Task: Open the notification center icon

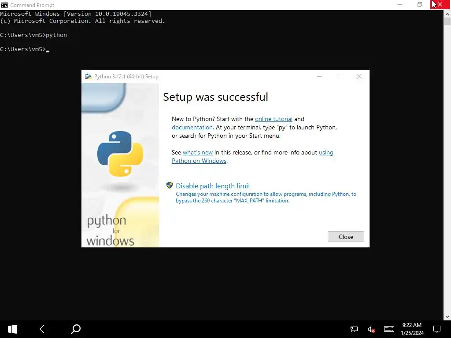Action: pyautogui.click(x=437, y=329)
